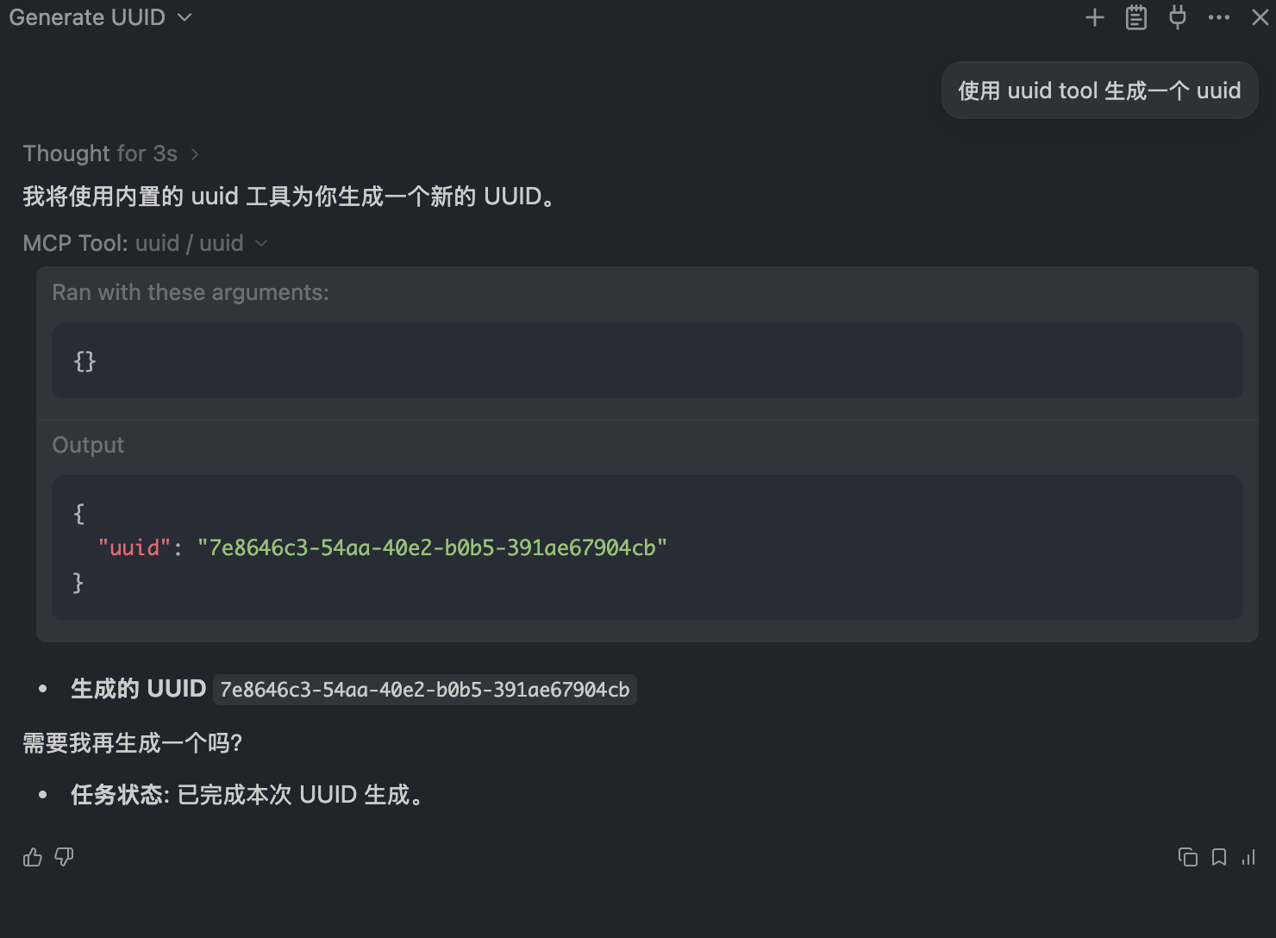This screenshot has width=1276, height=938.
Task: Give the response a thumbs up
Action: 33,857
